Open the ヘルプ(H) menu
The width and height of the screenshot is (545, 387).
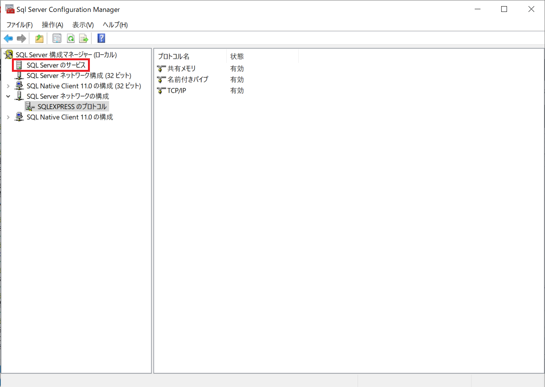point(115,25)
